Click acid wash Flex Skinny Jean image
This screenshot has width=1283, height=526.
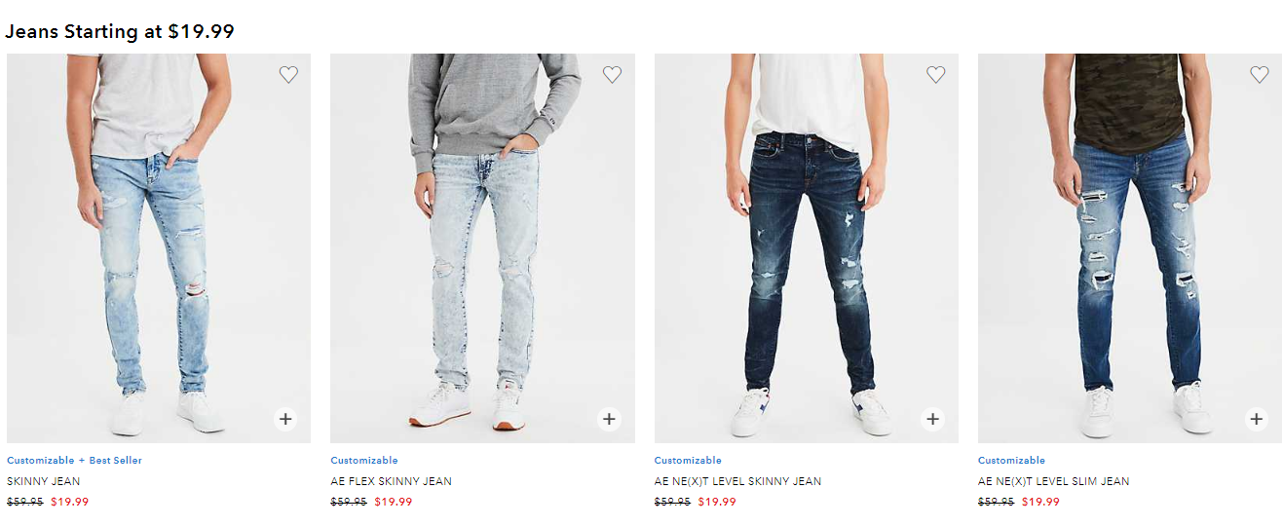482,248
